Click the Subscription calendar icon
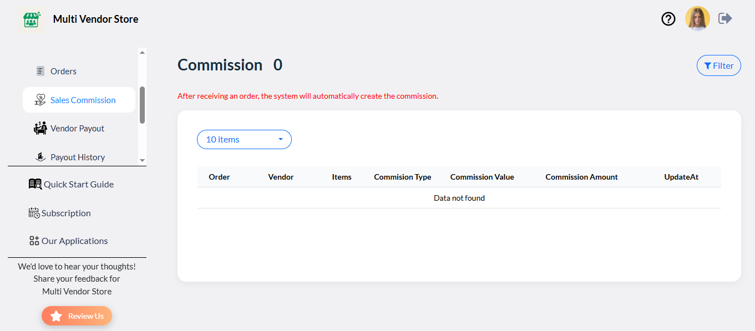 pyautogui.click(x=34, y=213)
